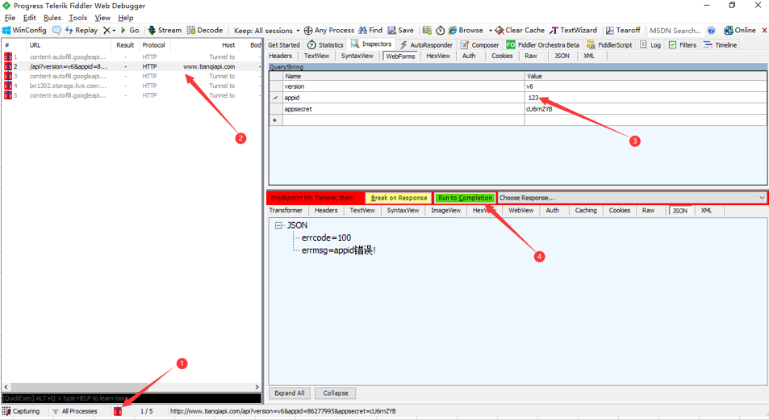The width and height of the screenshot is (769, 420).
Task: Switch to the Statistics tab
Action: click(x=326, y=44)
